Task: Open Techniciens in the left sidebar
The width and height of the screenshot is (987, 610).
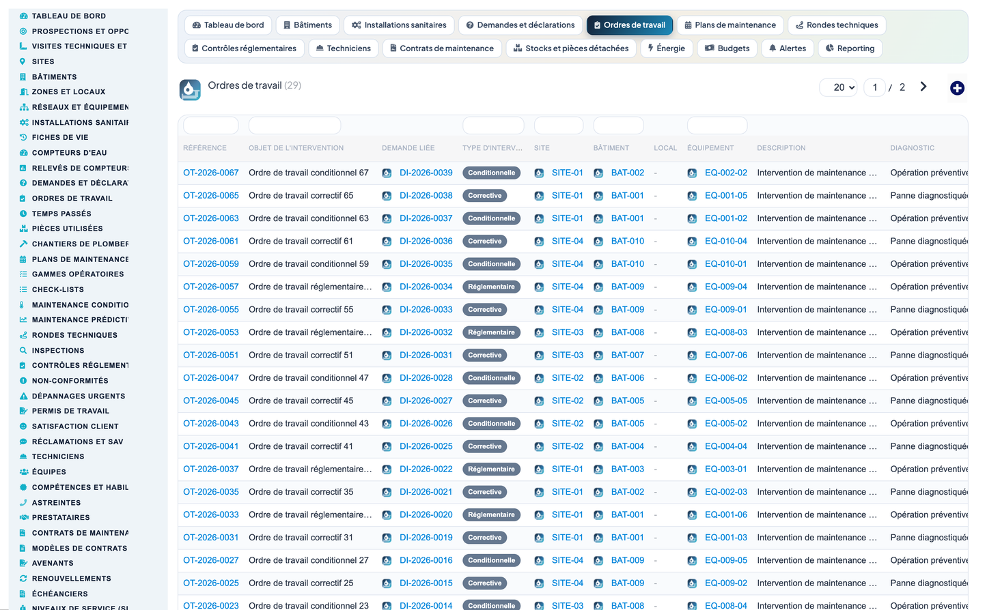Action: (58, 456)
